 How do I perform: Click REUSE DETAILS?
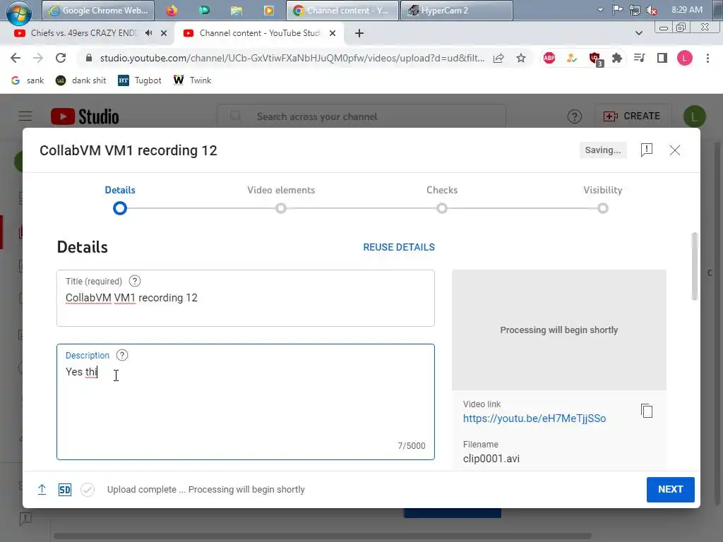pos(399,247)
